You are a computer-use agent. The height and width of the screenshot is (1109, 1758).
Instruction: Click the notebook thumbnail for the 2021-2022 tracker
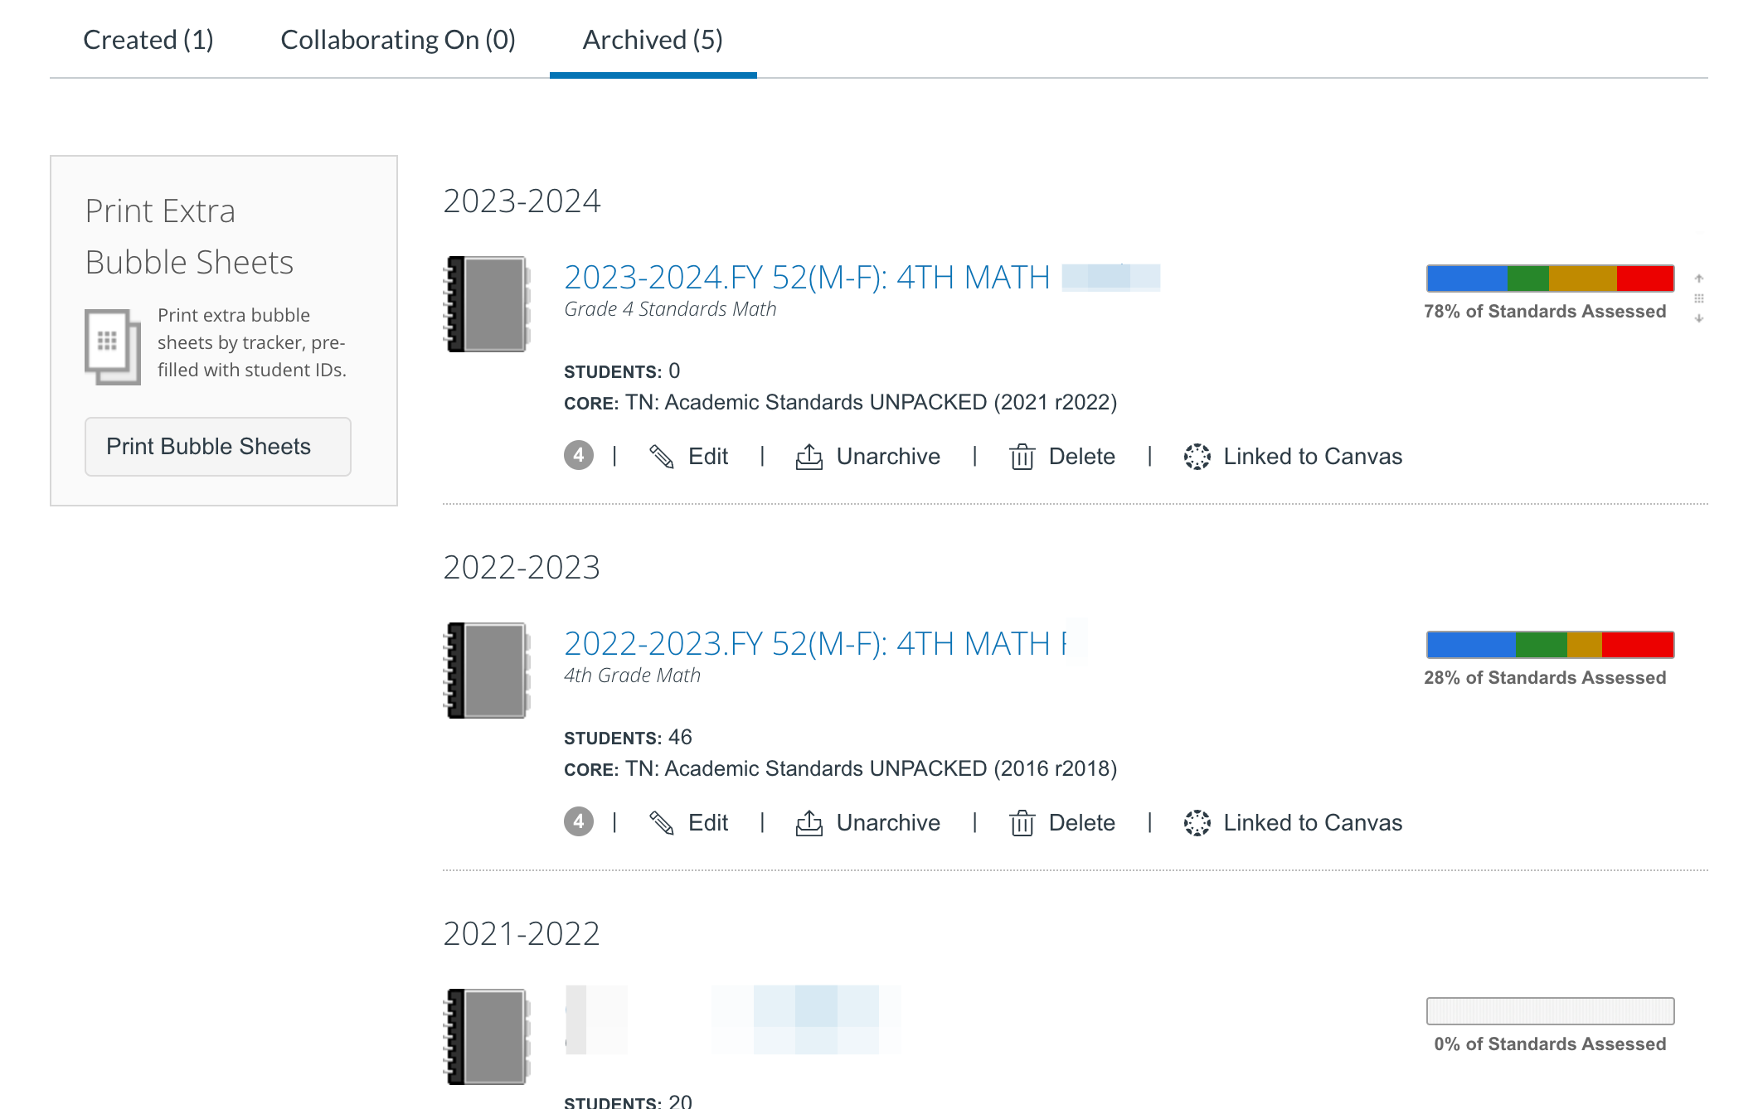point(488,1037)
